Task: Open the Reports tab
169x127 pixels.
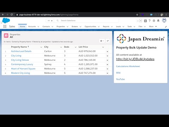Action: [106, 26]
